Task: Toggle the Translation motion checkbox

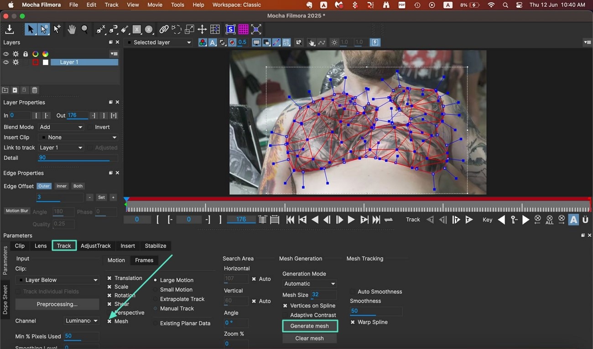Action: (109, 278)
